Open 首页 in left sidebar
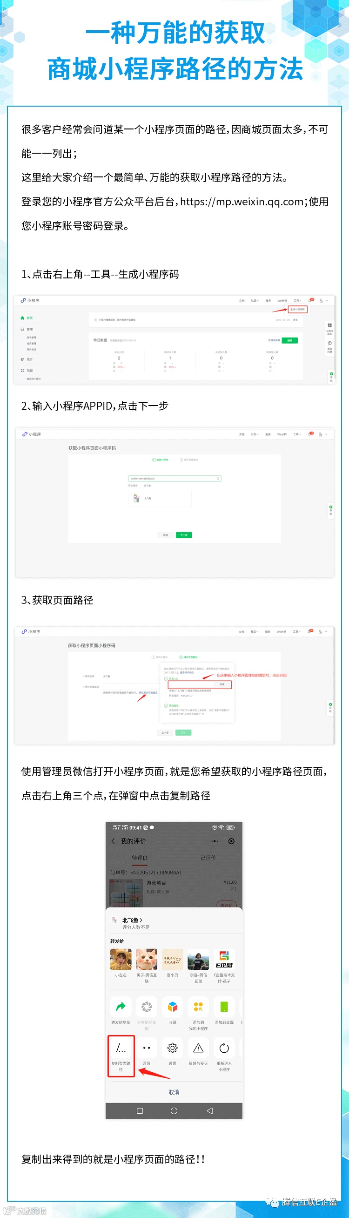The image size is (349, 1218). [27, 318]
